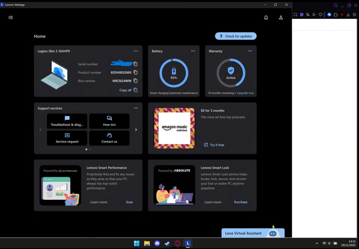Click Learn more under Lenovo Smart Performance
Screen dimensions: 359x249
(99, 202)
